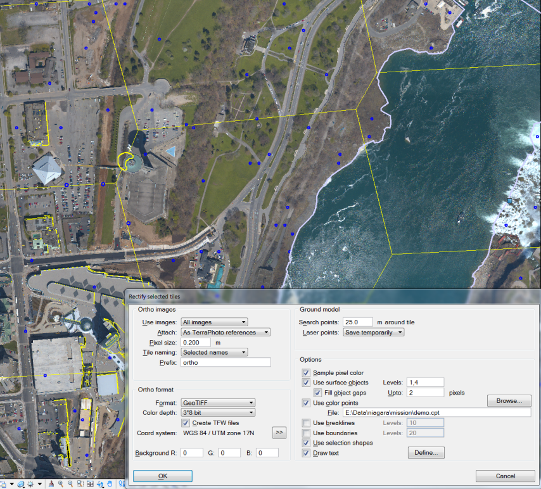541x489 pixels.
Task: Uncheck Fill object gaps
Action: pos(317,393)
